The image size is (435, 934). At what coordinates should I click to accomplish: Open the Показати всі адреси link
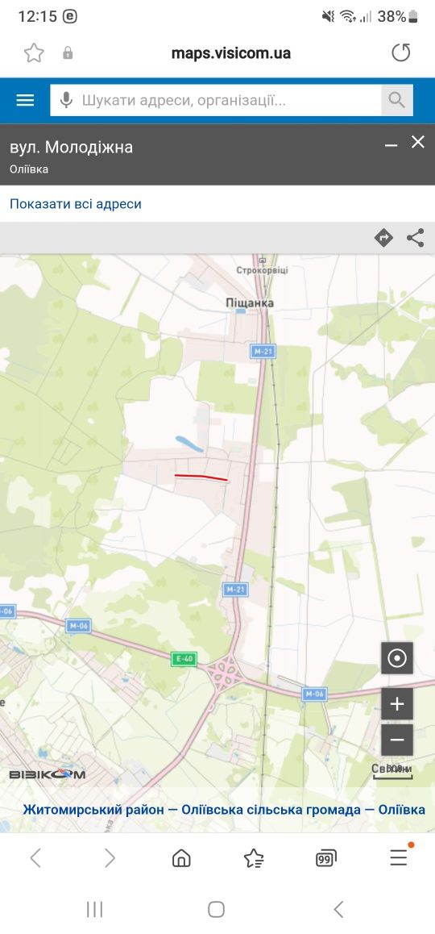(76, 204)
